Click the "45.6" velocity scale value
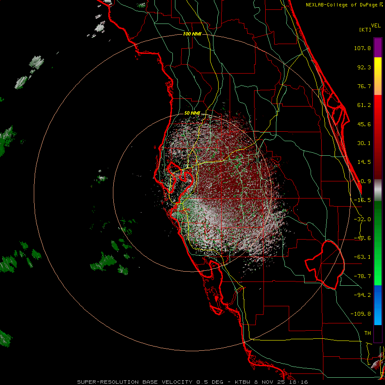 (x=364, y=124)
